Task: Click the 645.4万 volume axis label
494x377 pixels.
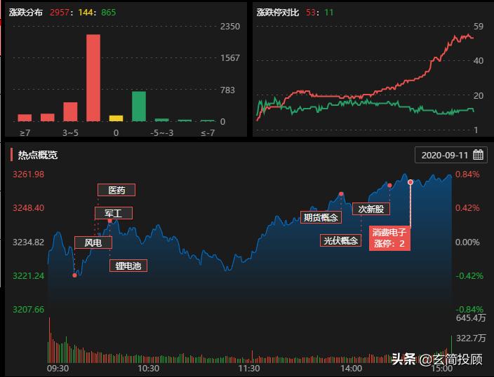Action: [x=471, y=318]
